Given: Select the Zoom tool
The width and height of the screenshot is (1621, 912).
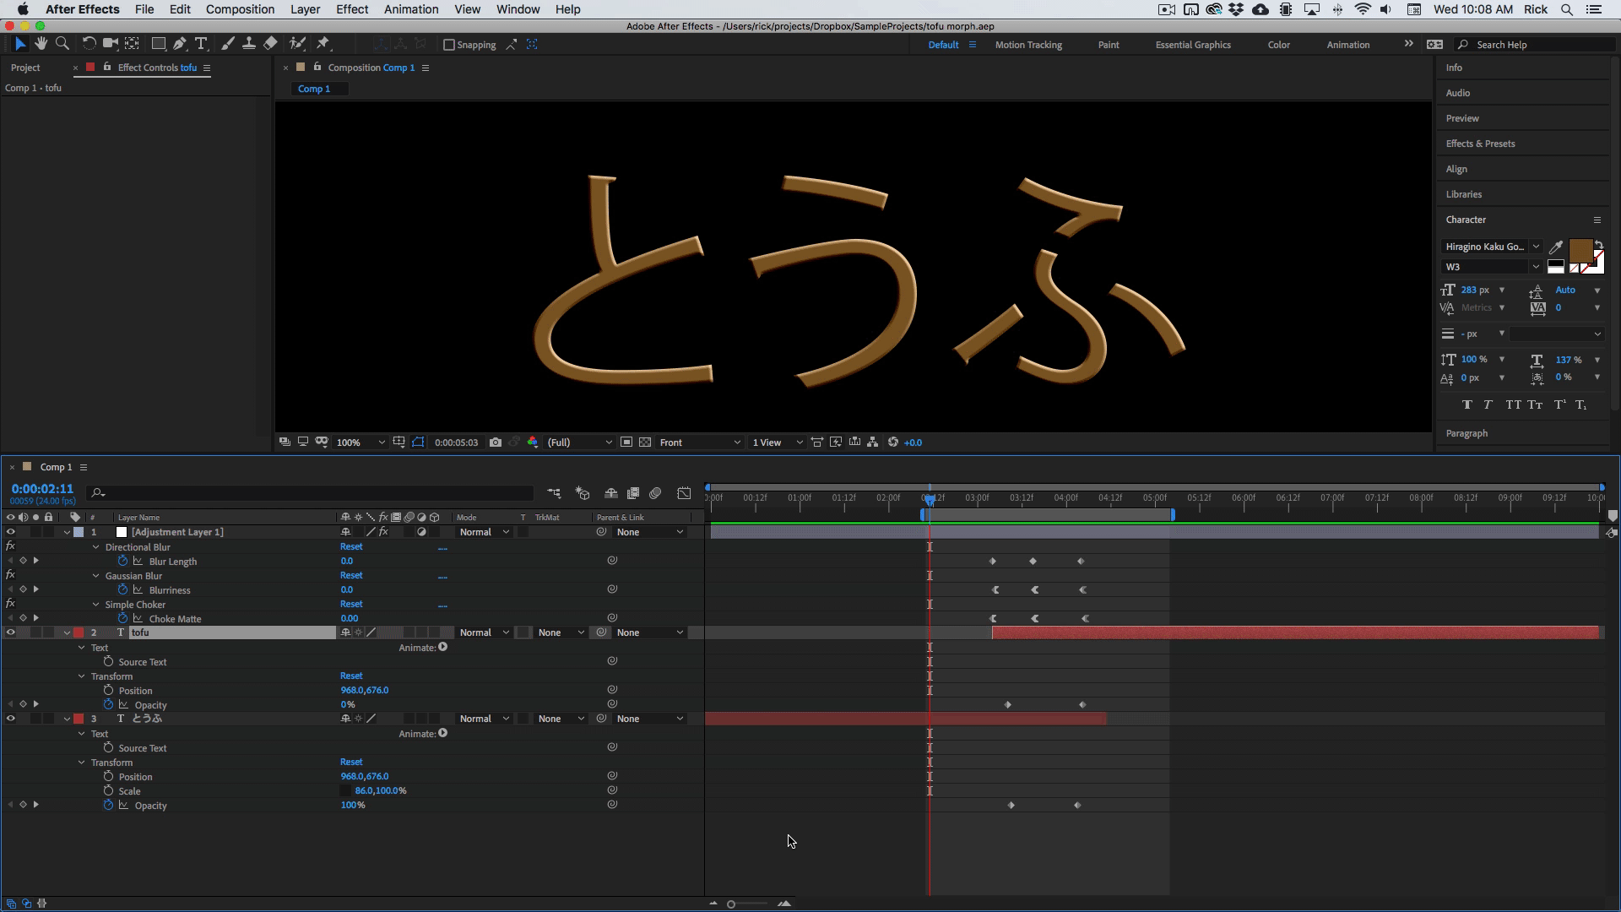Looking at the screenshot, I should pos(62,44).
